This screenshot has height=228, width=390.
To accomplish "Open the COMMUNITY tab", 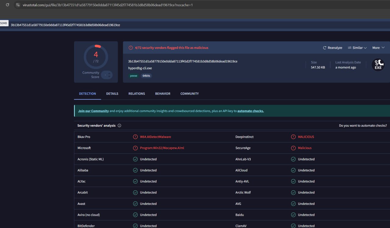I will point(189,94).
